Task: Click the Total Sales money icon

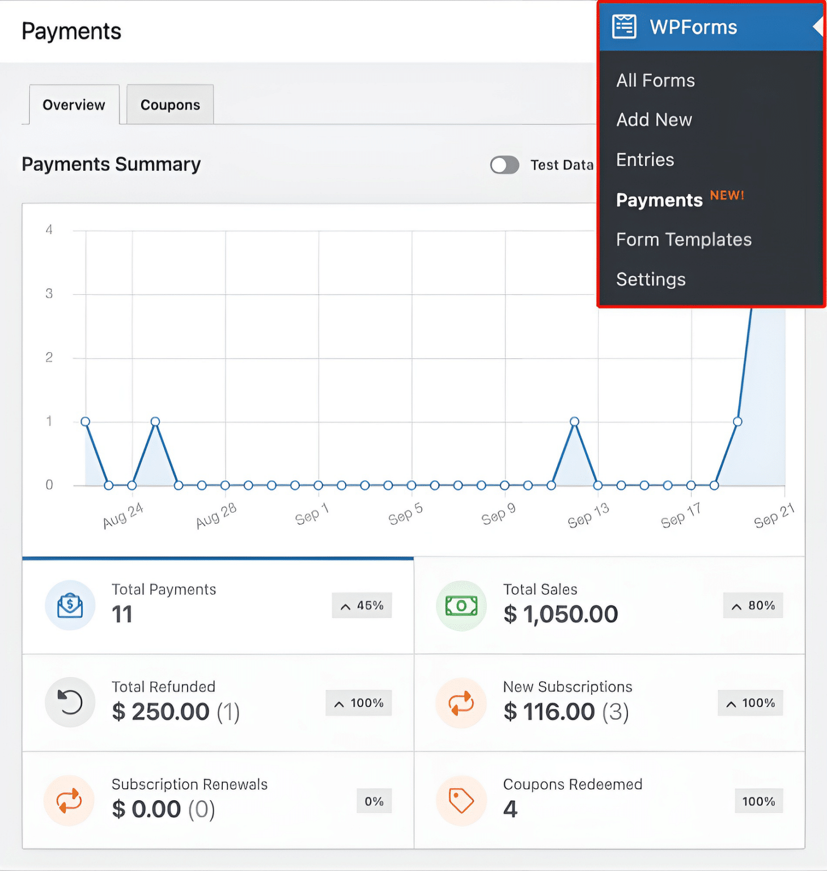Action: [x=461, y=605]
